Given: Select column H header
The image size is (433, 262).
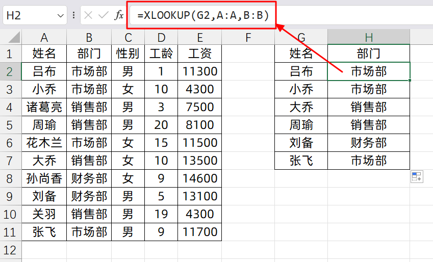Looking at the screenshot, I should point(369,37).
